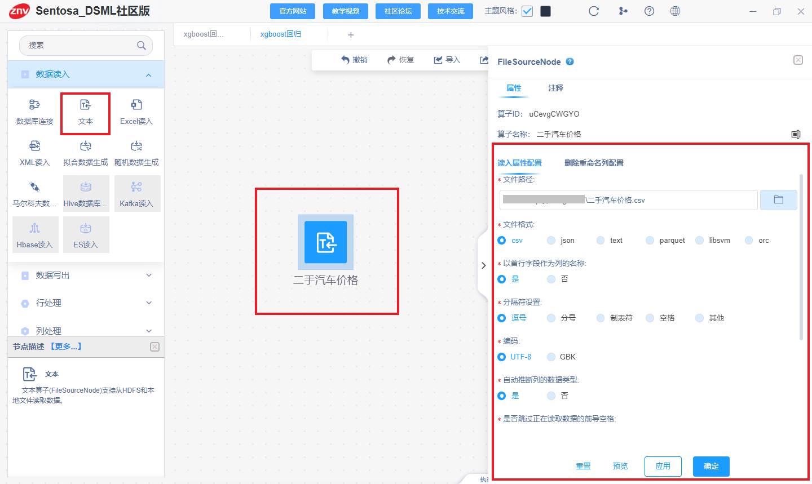The image size is (812, 484).
Task: Open the 删除重命名列配置 tab
Action: [x=594, y=163]
